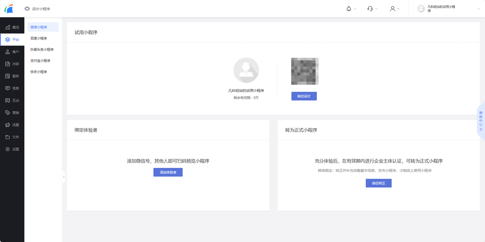This screenshot has width=485, height=242.
Task: Open the 营销 marketing tag icon
Action: [x=8, y=113]
